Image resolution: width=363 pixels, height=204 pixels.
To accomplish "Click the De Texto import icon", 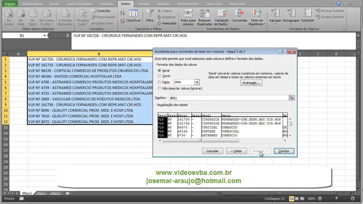I will tap(33, 18).
